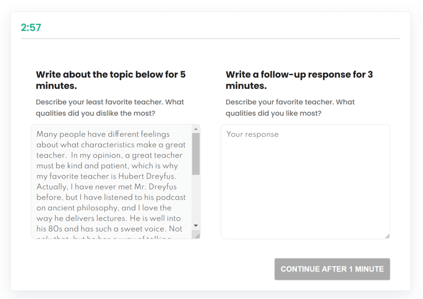This screenshot has height=299, width=423.
Task: Select the 2:57 countdown timer
Action: click(31, 28)
